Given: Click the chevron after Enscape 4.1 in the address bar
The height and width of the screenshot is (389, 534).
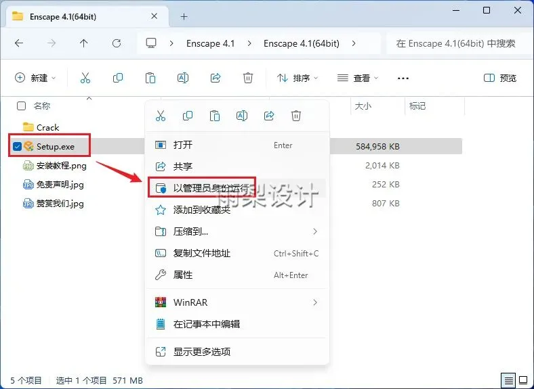Looking at the screenshot, I should [249, 43].
